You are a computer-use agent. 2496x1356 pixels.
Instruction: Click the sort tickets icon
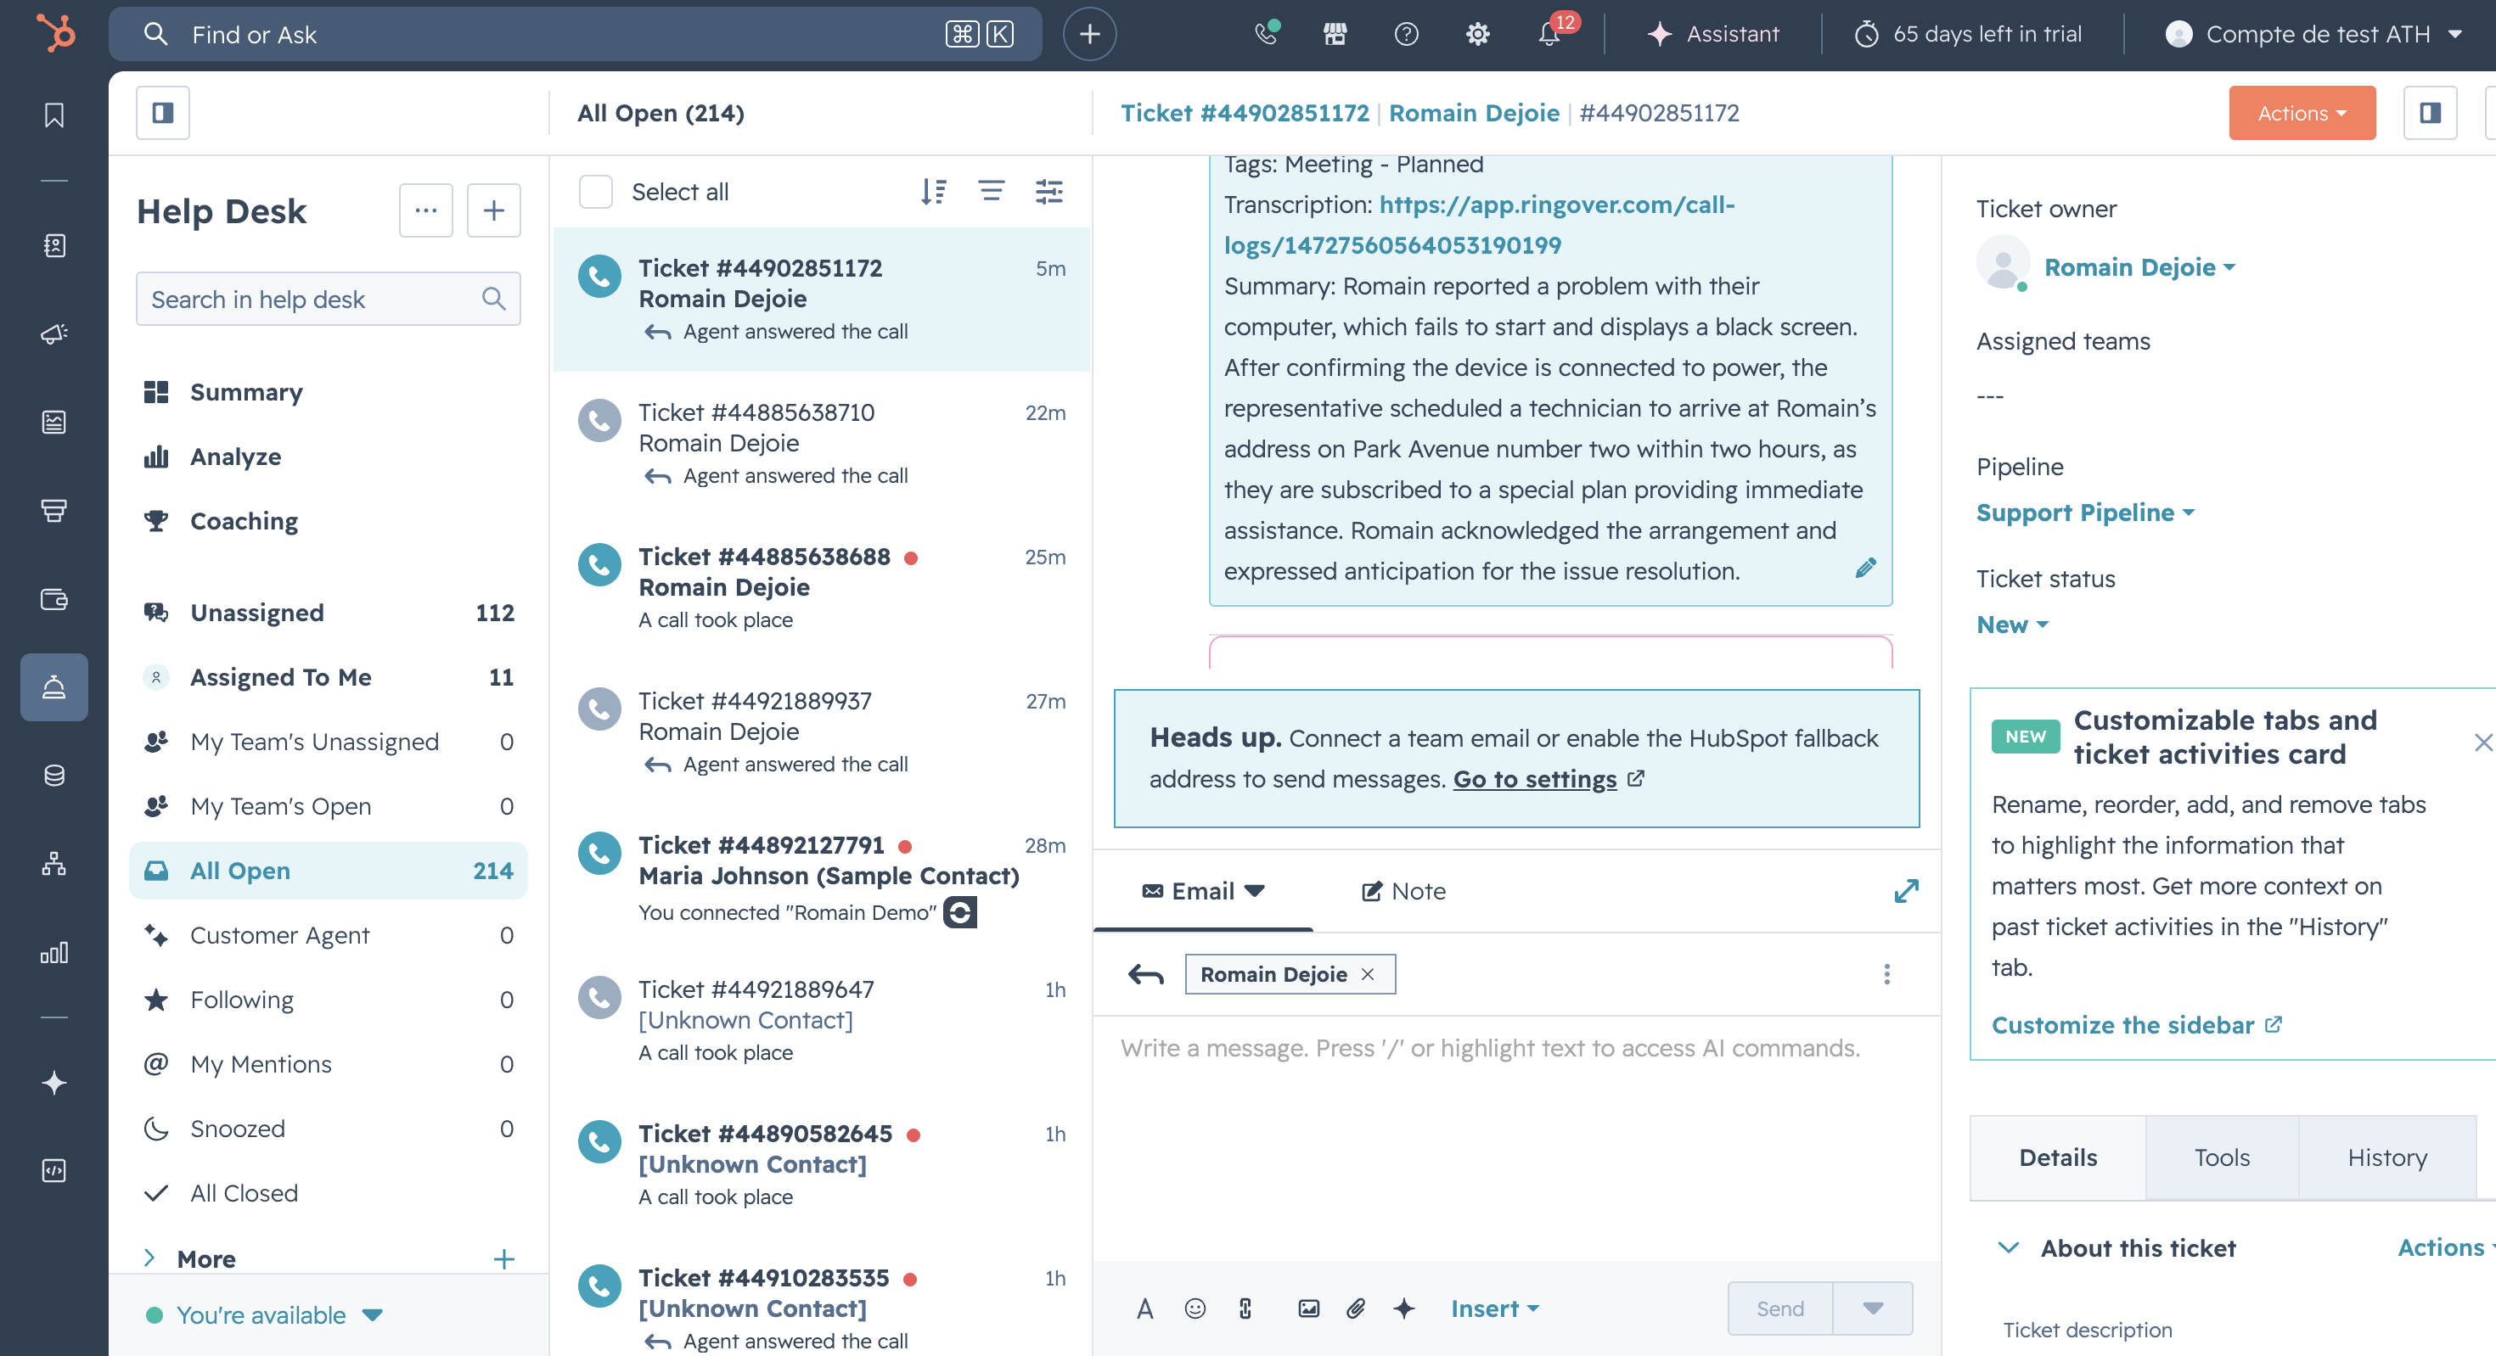pyautogui.click(x=933, y=191)
